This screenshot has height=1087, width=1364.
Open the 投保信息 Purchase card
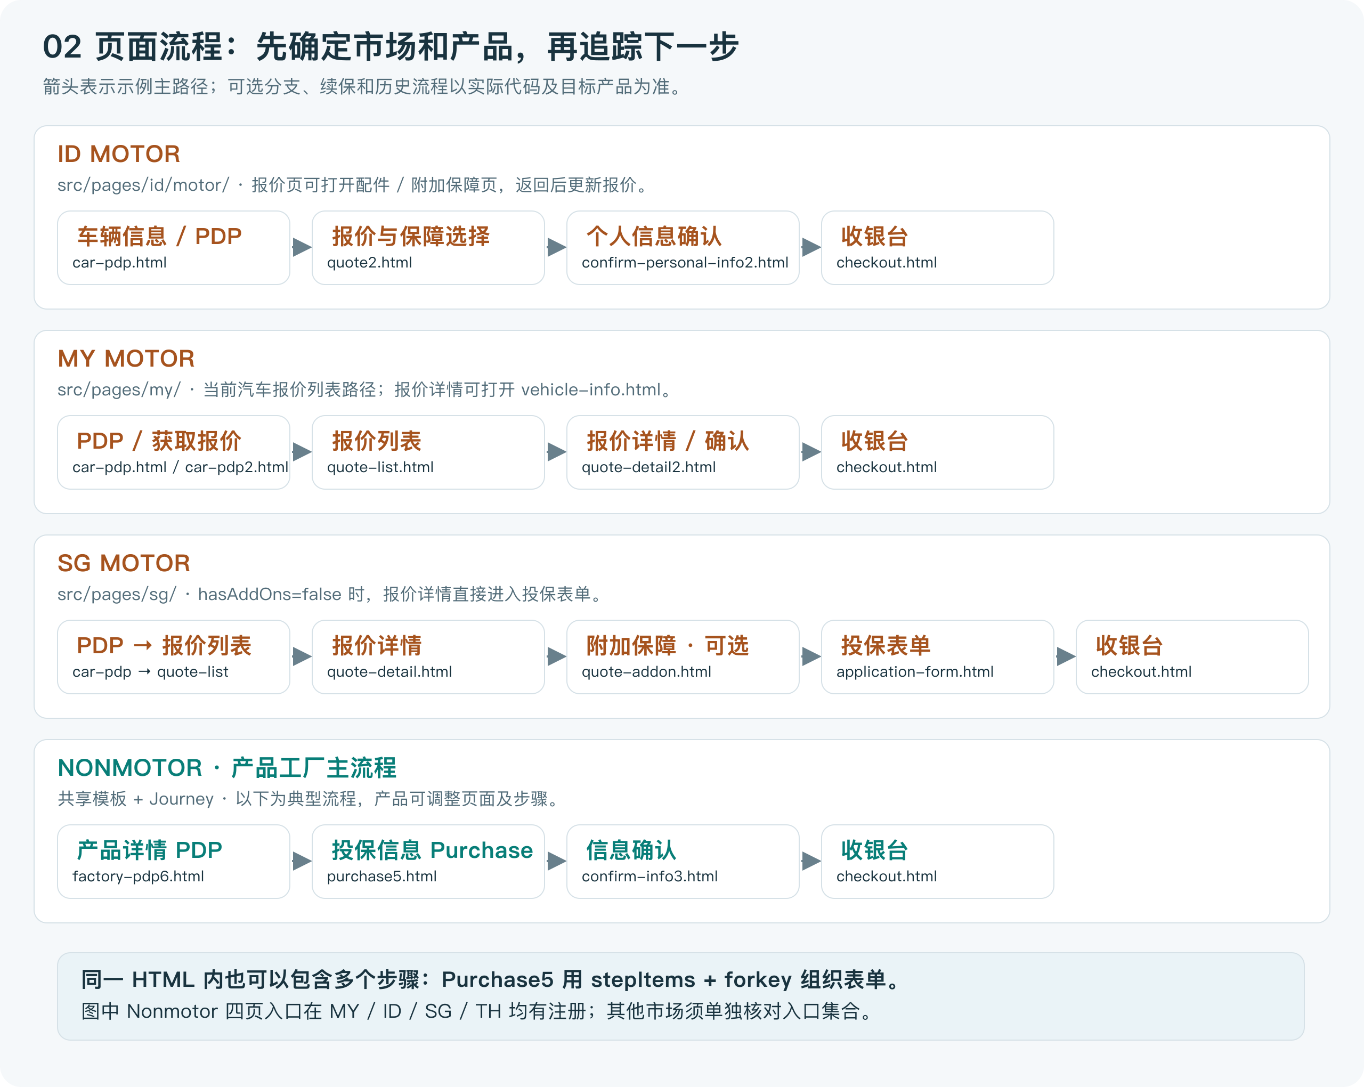[428, 861]
